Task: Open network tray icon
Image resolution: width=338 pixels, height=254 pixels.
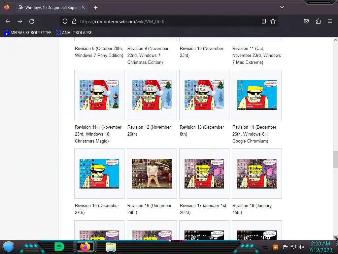Action: click(x=293, y=247)
